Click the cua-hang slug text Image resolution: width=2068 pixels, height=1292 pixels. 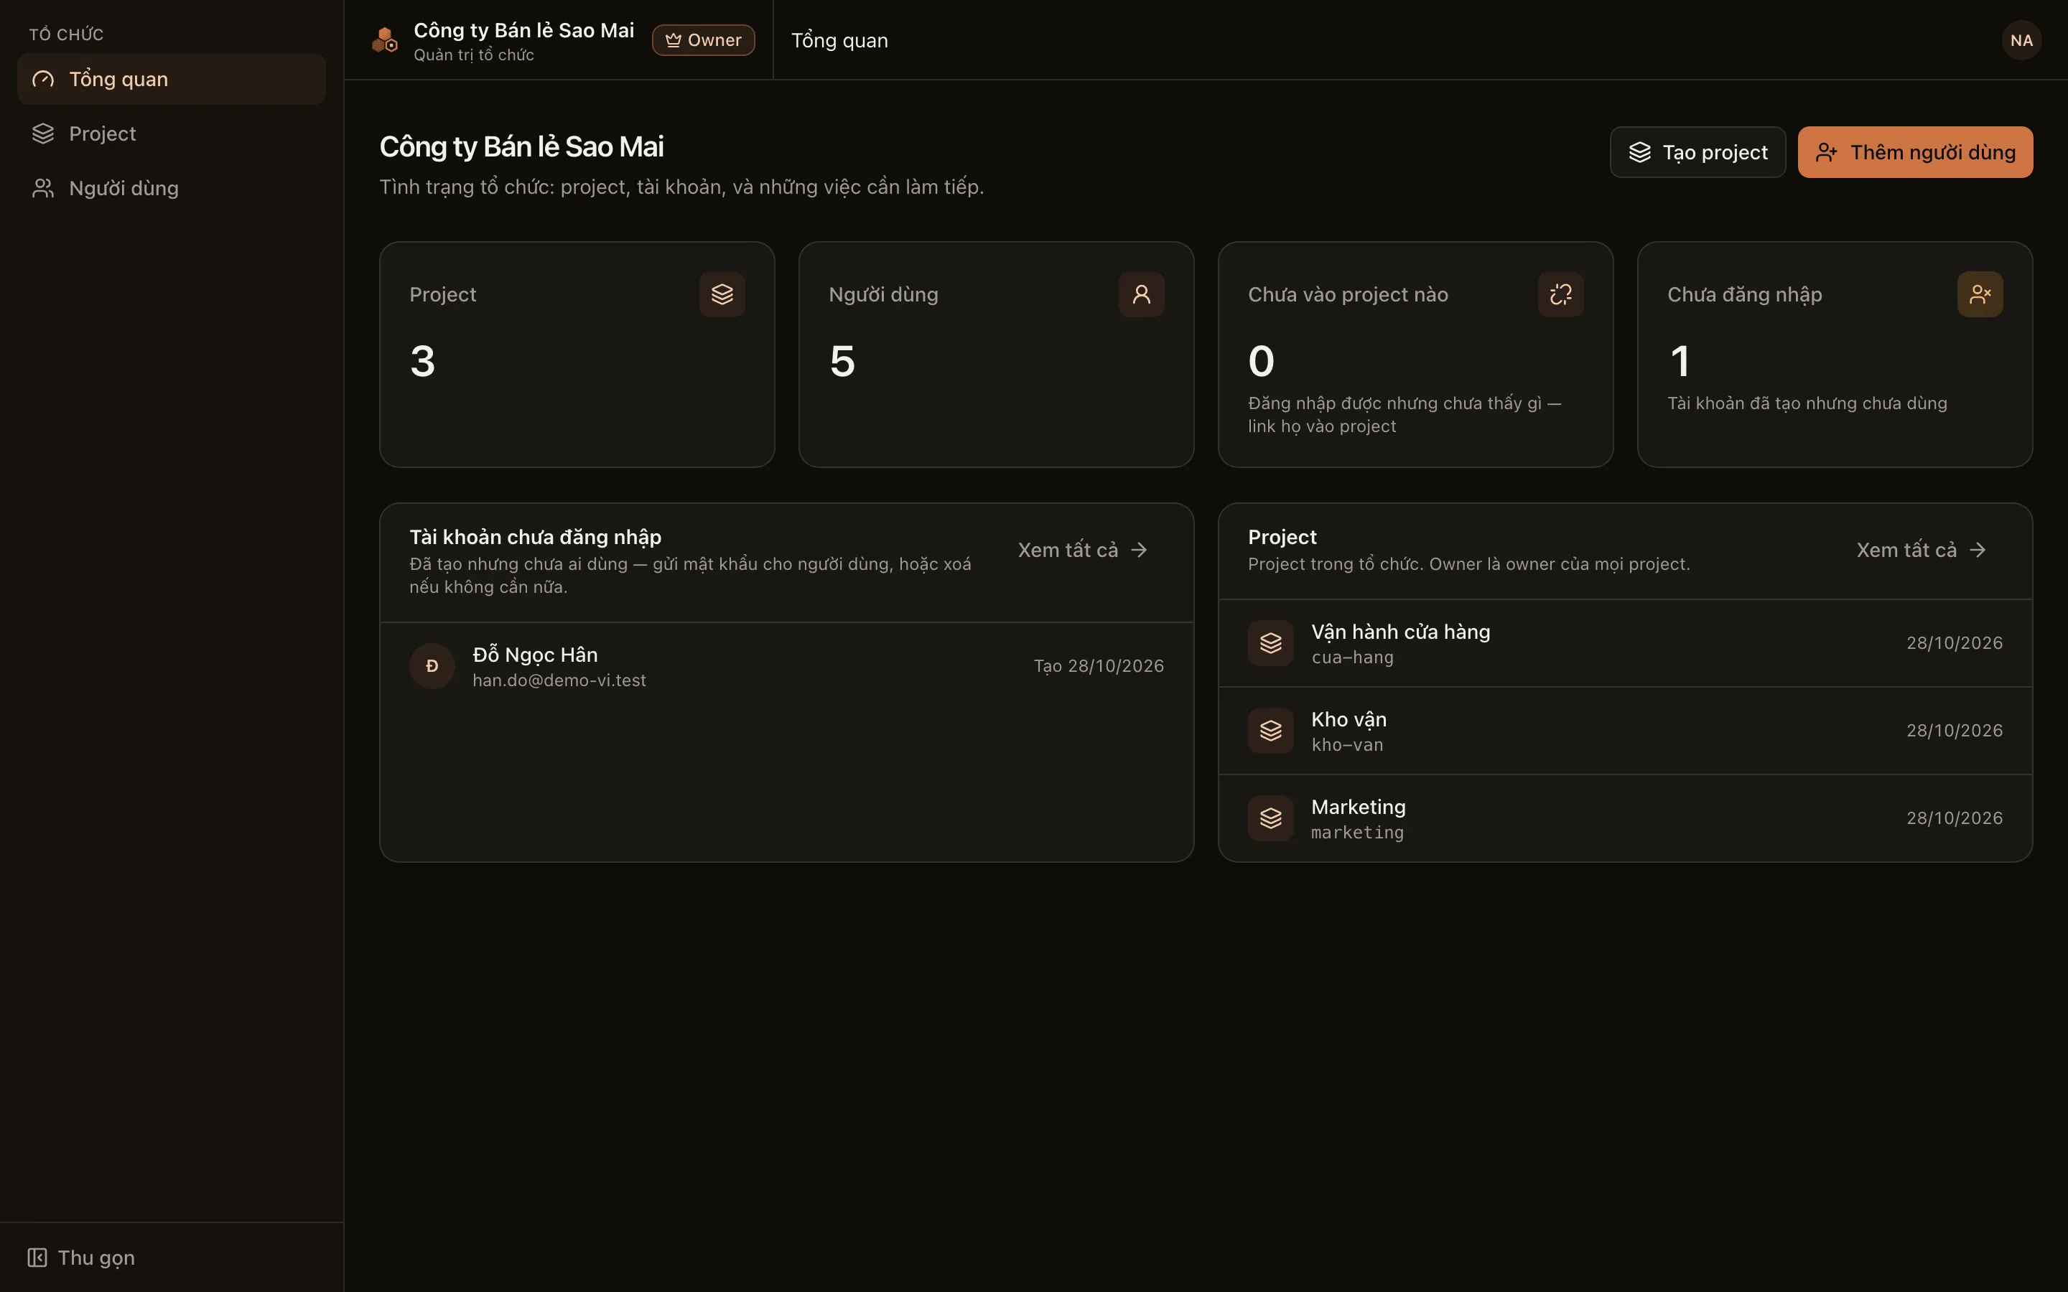1352,658
